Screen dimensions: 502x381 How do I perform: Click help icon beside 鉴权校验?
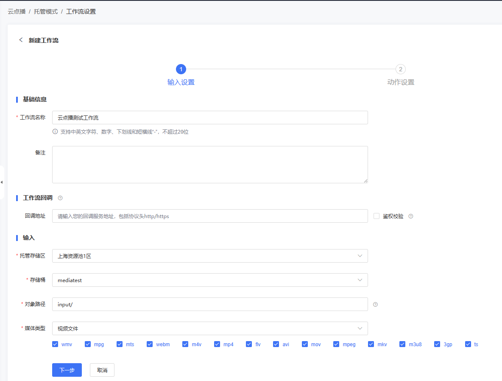click(410, 216)
